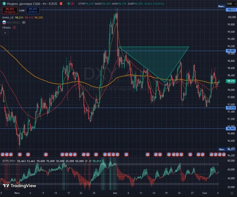Click the current price 98,255 axis label
This screenshot has width=237, height=197.
[231, 81]
